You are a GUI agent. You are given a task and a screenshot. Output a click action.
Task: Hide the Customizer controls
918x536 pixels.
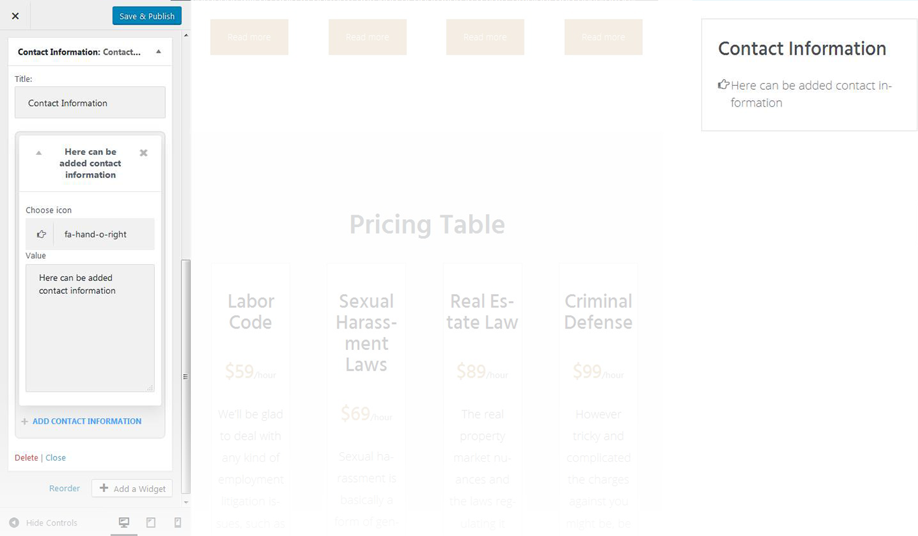point(44,522)
